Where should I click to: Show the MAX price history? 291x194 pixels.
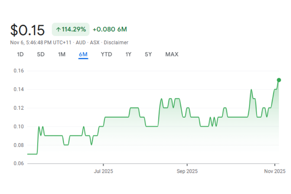(172, 54)
